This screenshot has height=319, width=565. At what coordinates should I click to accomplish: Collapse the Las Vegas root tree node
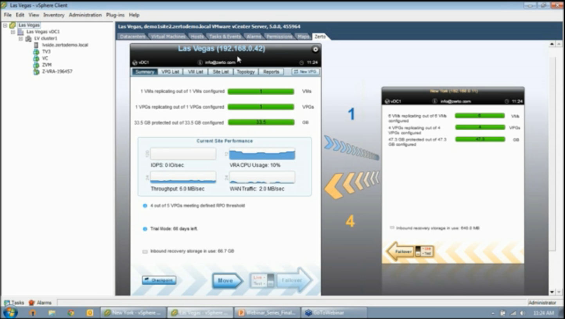(x=5, y=25)
